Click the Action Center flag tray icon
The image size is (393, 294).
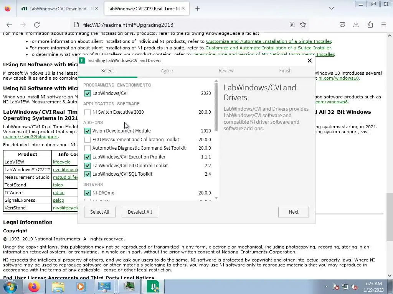336,287
